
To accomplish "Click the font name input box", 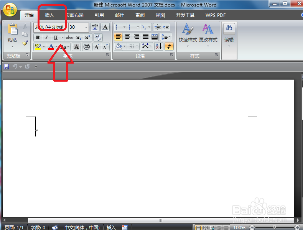I will (51, 27).
